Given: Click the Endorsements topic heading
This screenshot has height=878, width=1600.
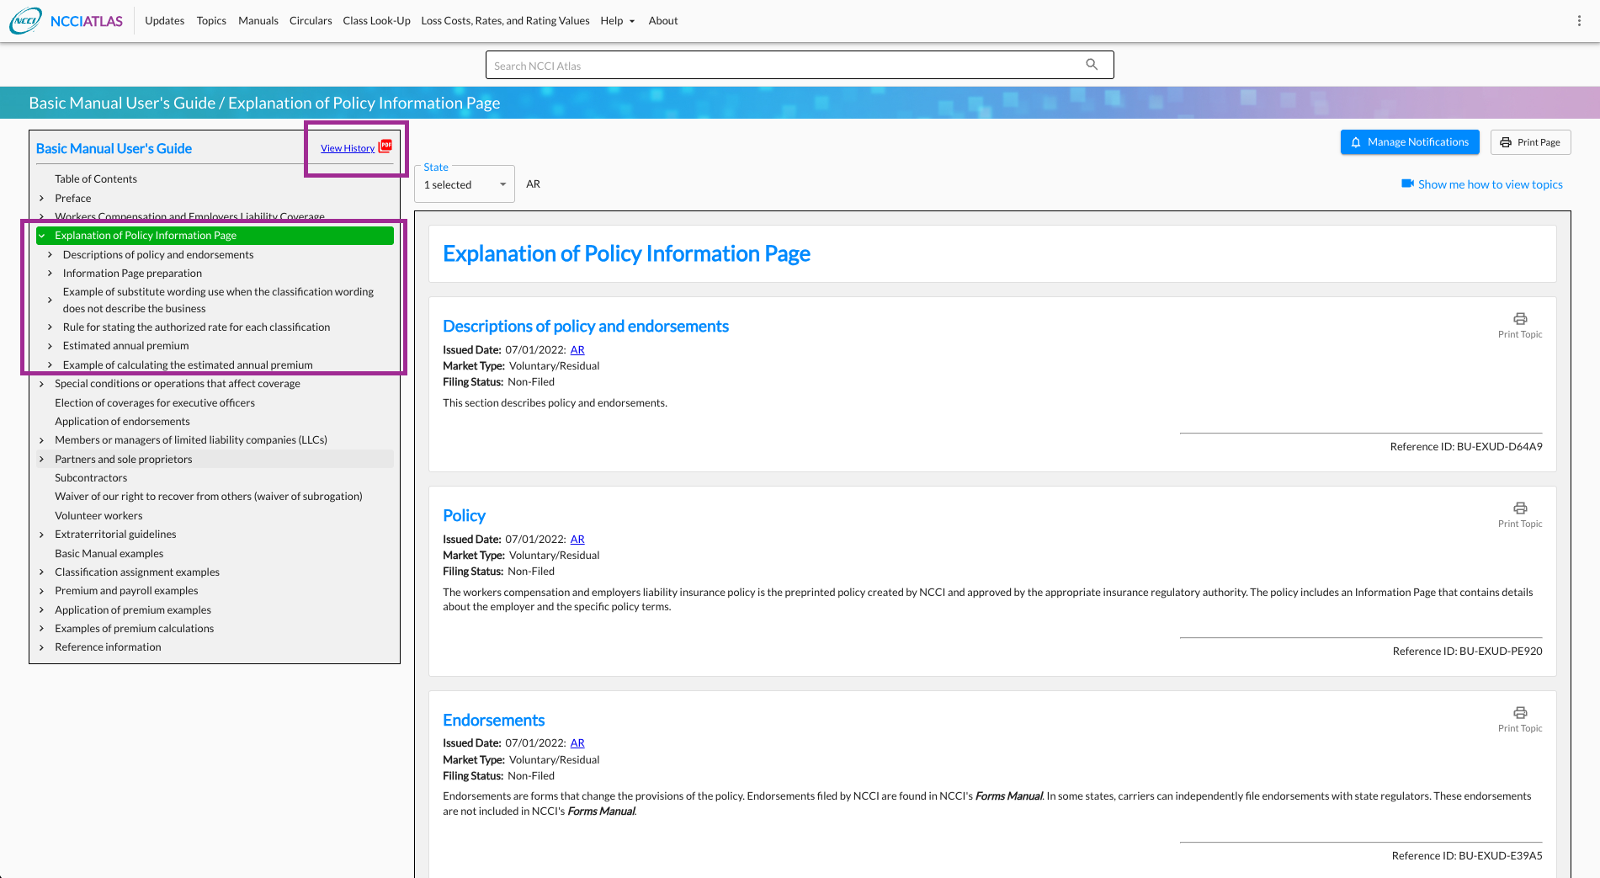Looking at the screenshot, I should [493, 720].
